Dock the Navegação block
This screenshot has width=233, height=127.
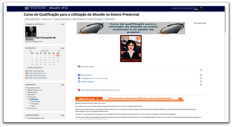(63, 85)
